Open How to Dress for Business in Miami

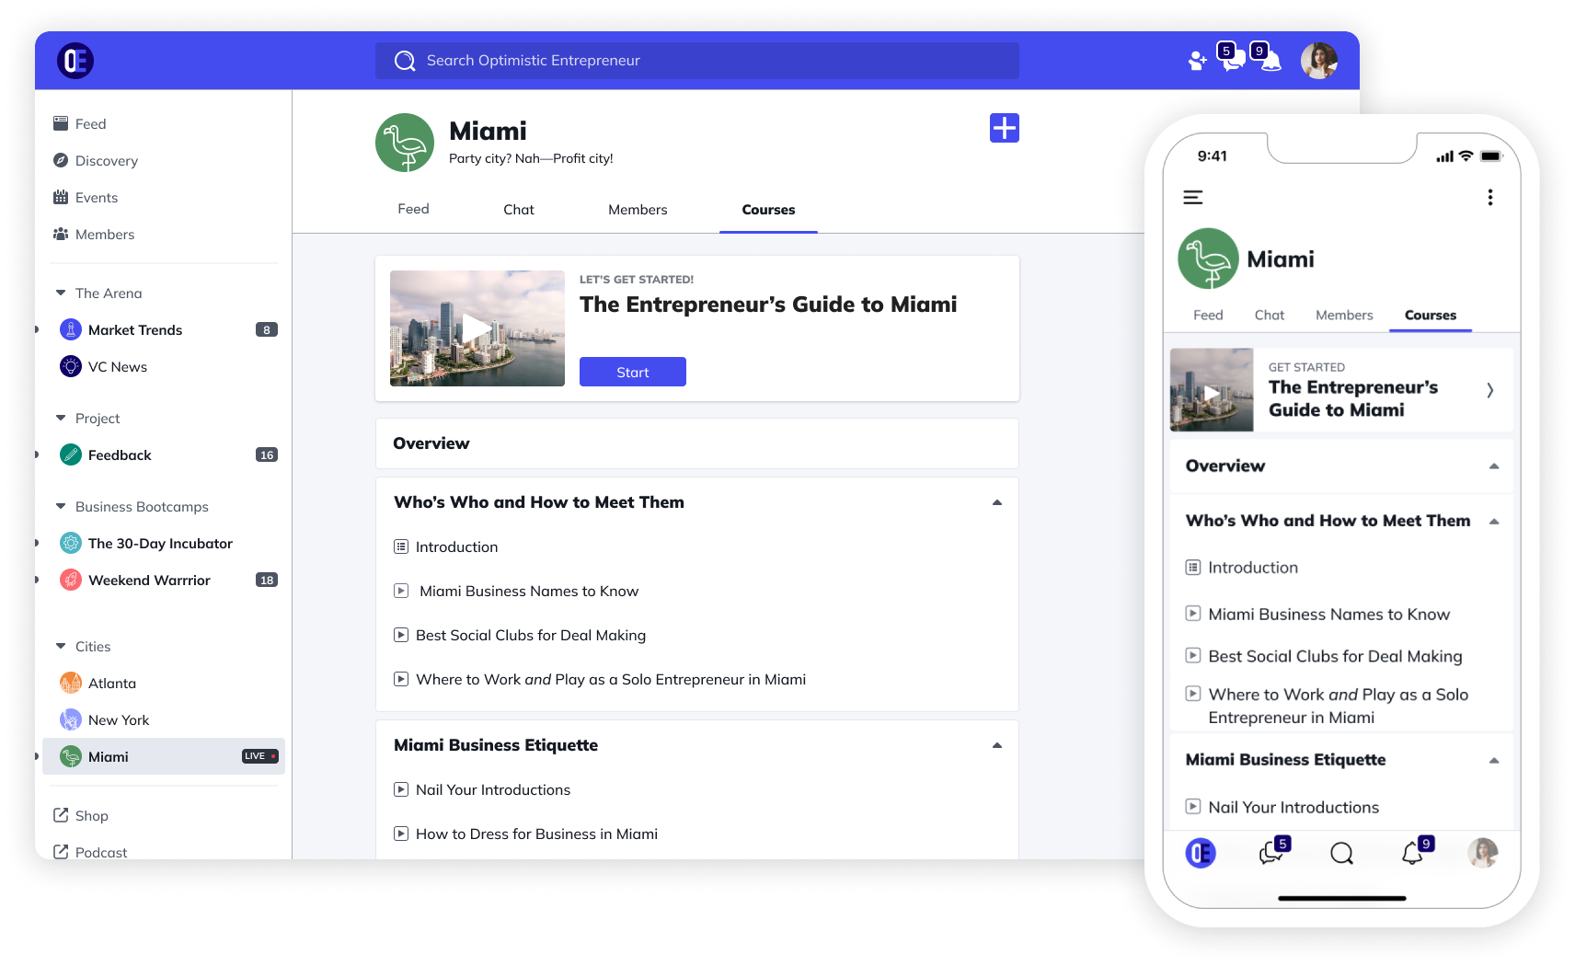[525, 834]
